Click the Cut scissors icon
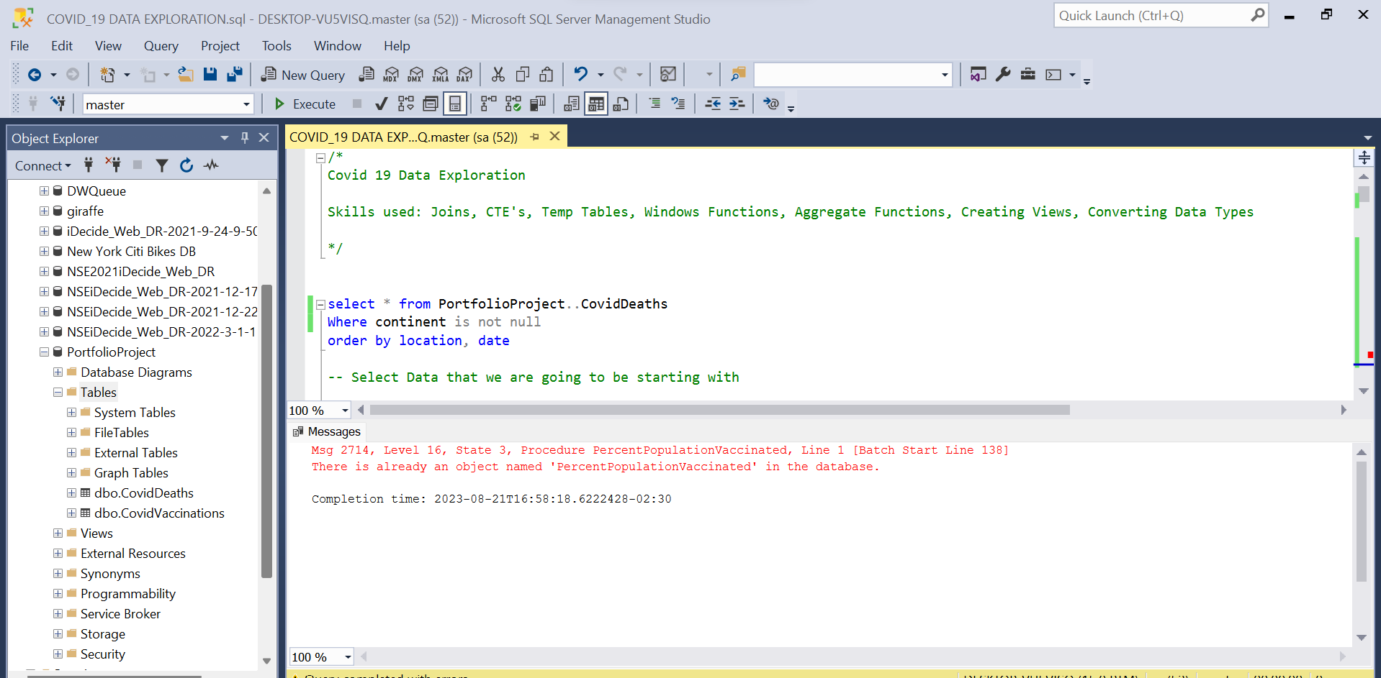 pyautogui.click(x=498, y=75)
